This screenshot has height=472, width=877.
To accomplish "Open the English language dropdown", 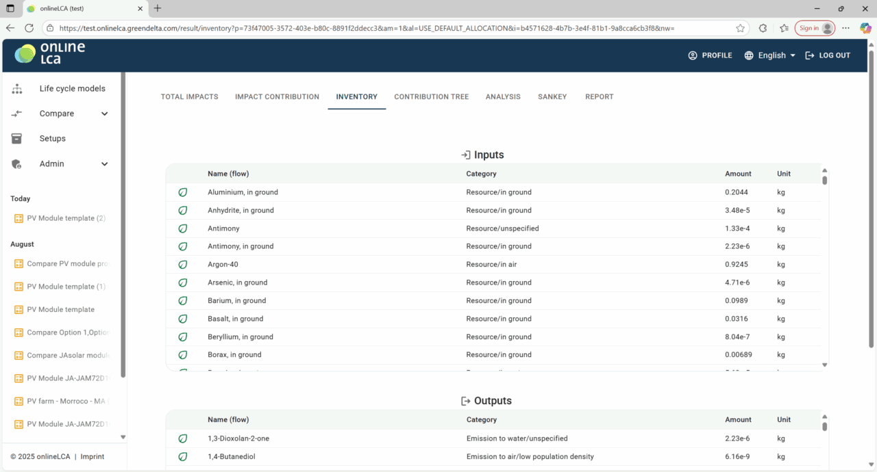I will tap(770, 55).
